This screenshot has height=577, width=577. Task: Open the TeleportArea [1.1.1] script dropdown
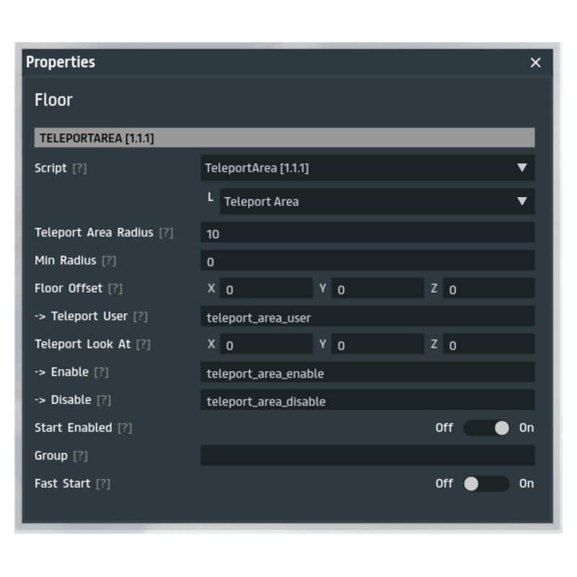(367, 168)
